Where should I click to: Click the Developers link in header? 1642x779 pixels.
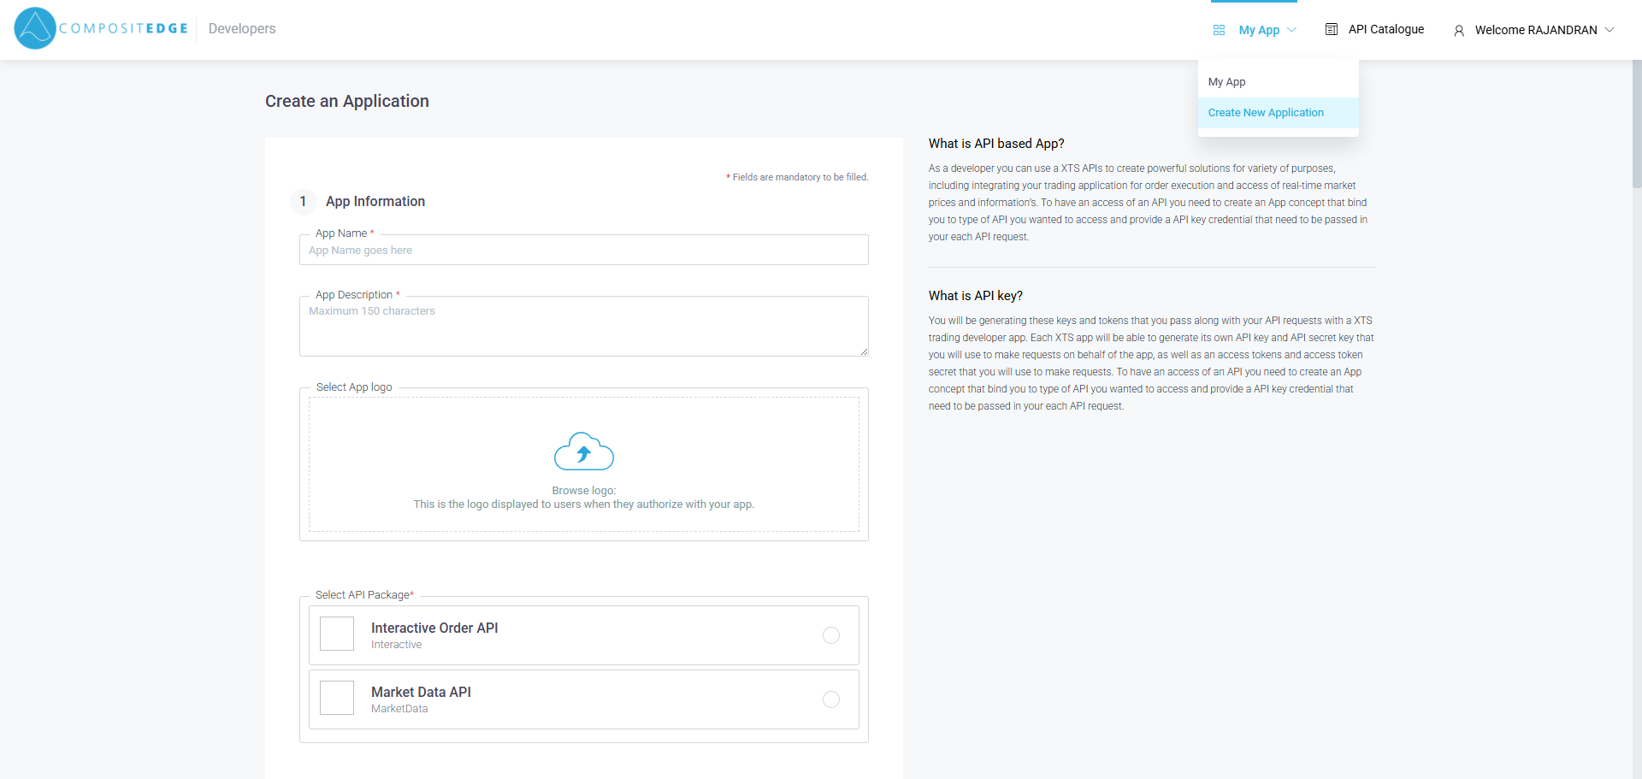242,29
